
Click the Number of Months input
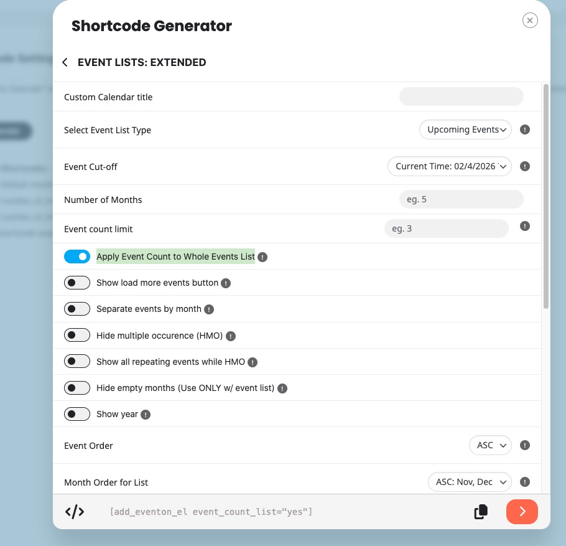(461, 200)
